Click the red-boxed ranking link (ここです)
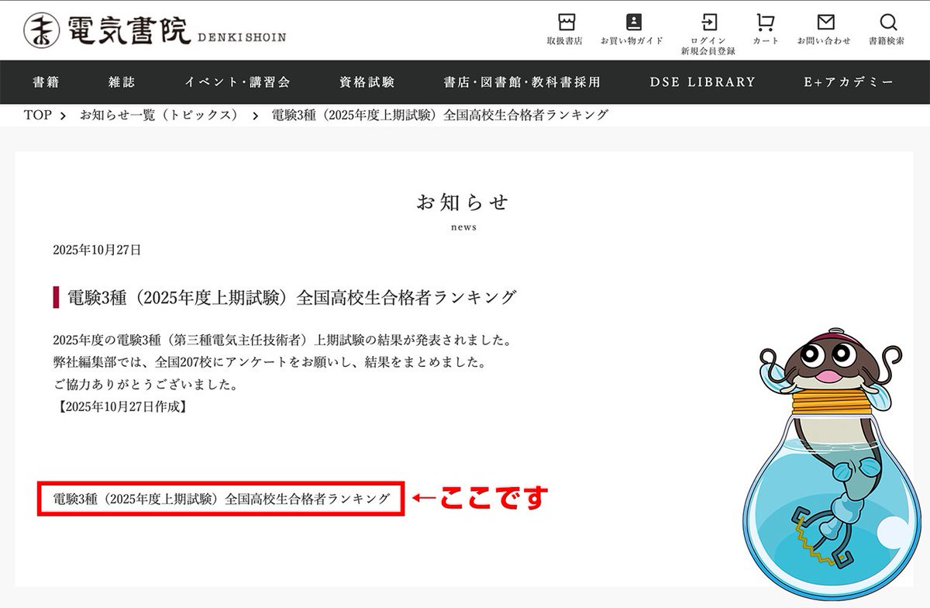Screen dimensions: 930x608 pyautogui.click(x=219, y=499)
